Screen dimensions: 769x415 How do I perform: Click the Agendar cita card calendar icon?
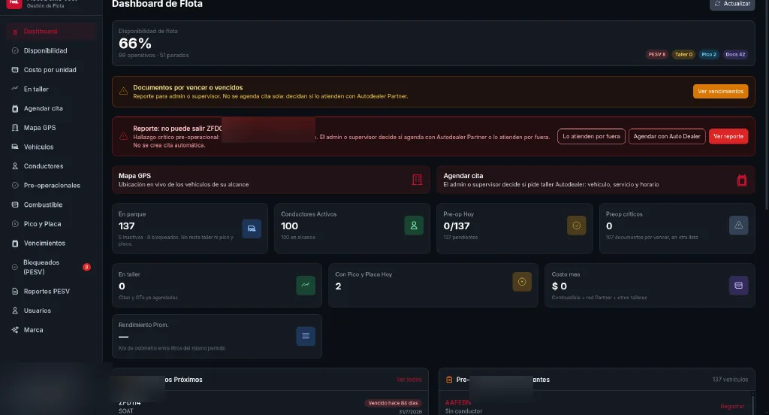click(741, 180)
